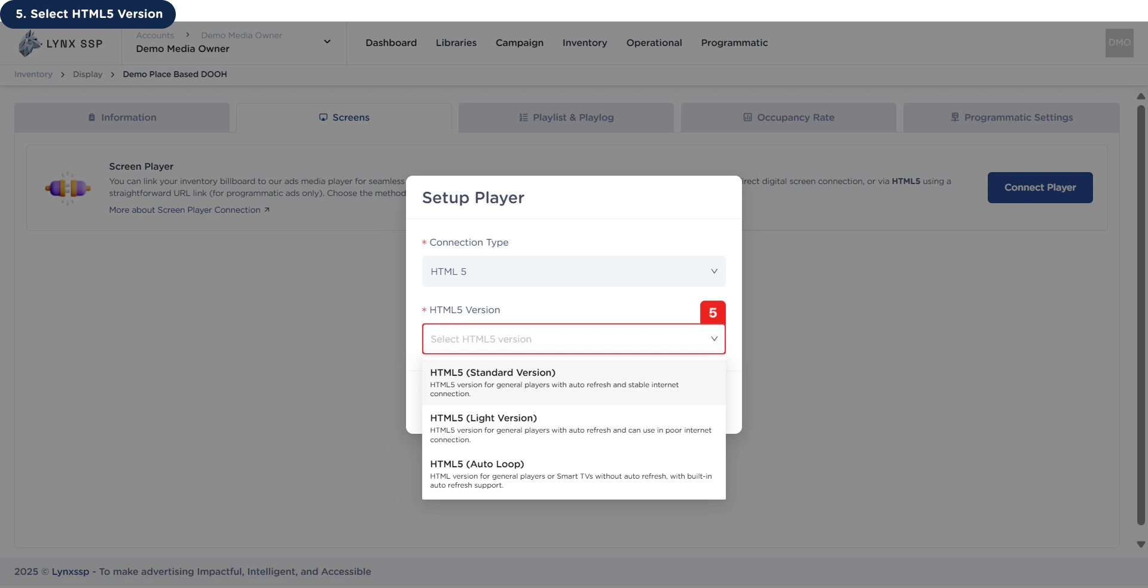Click the Occupancy Rate chart icon

(748, 117)
